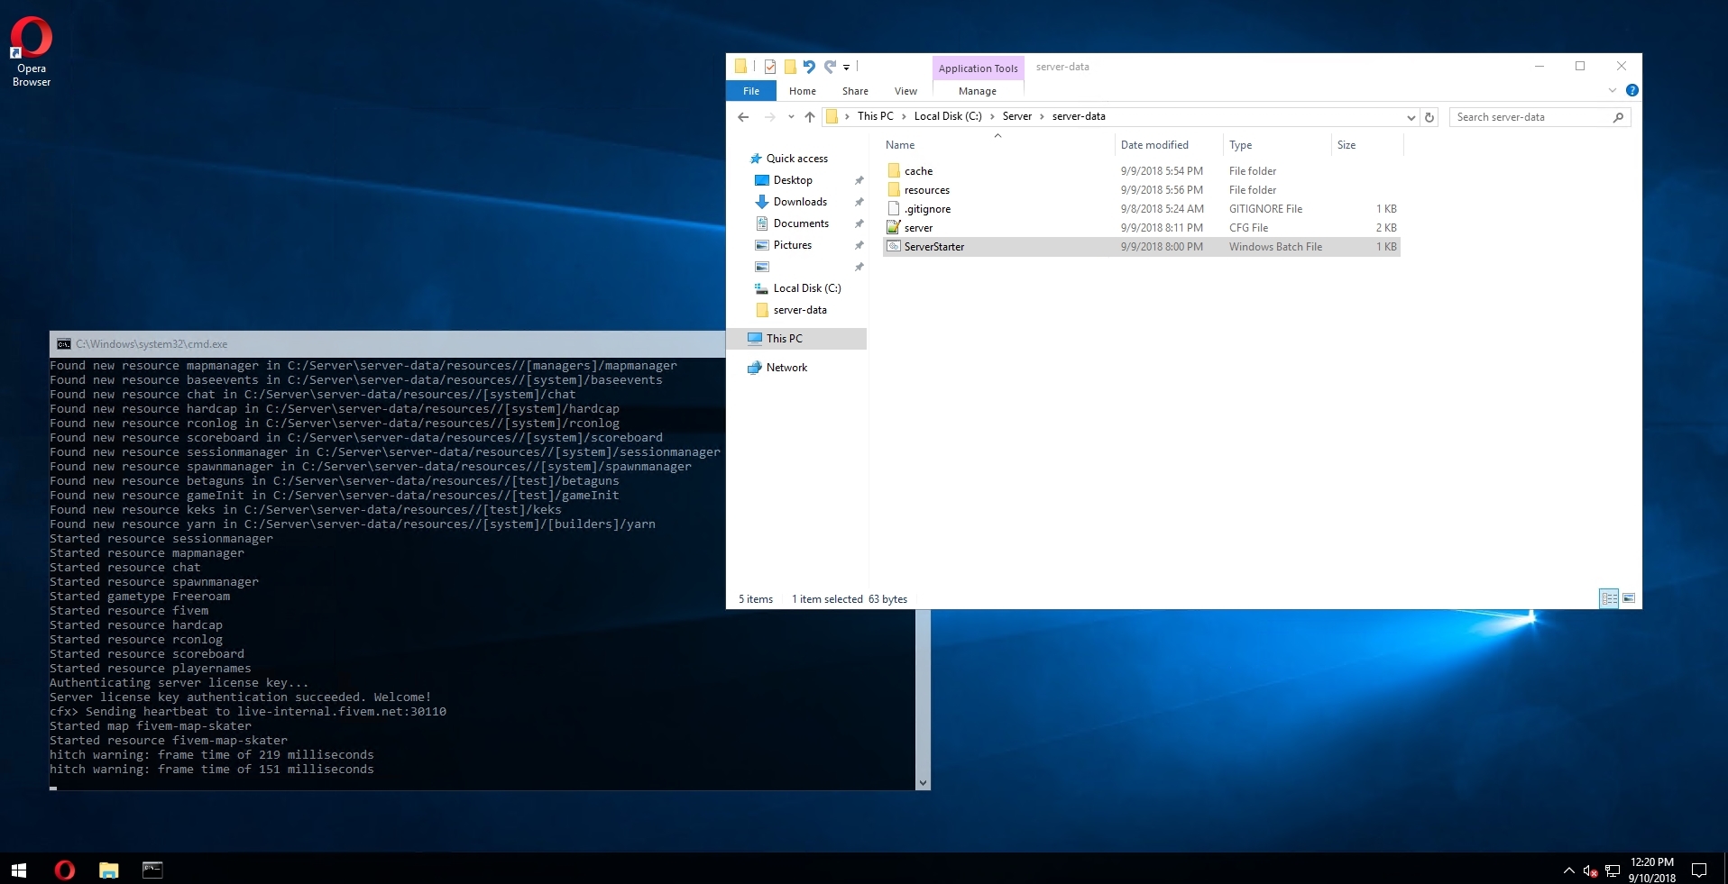
Task: Switch to large thumbnails view layout
Action: [x=1629, y=598]
